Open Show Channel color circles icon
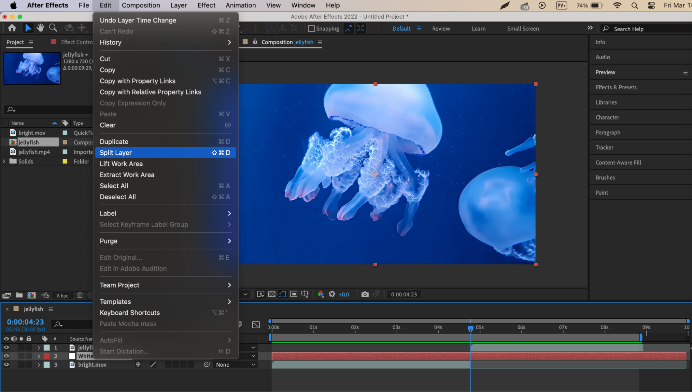The height and width of the screenshot is (392, 692). 321,294
